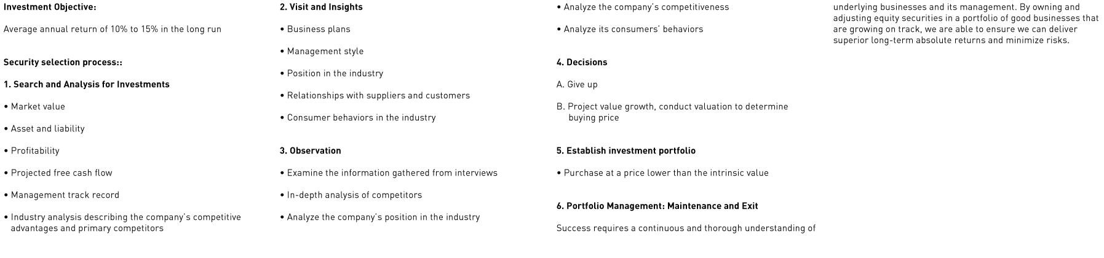The image size is (1104, 258).
Task: Select option A. Give up
Action: click(577, 85)
